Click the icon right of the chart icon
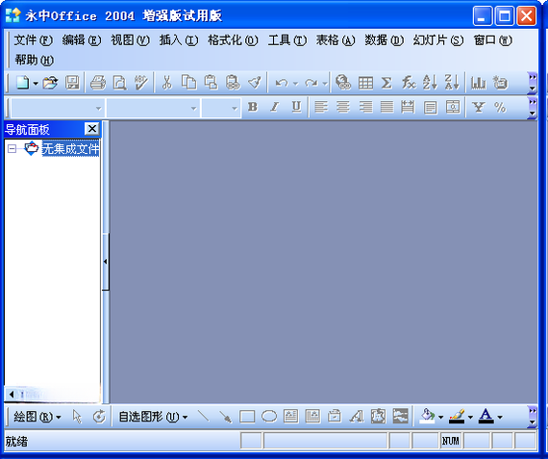This screenshot has height=459, width=548. pos(500,83)
